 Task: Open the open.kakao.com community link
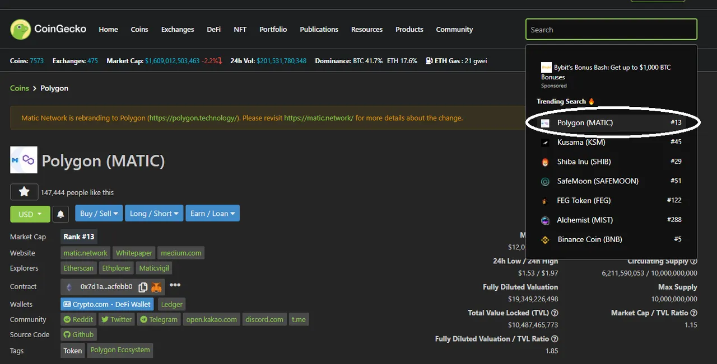point(212,319)
